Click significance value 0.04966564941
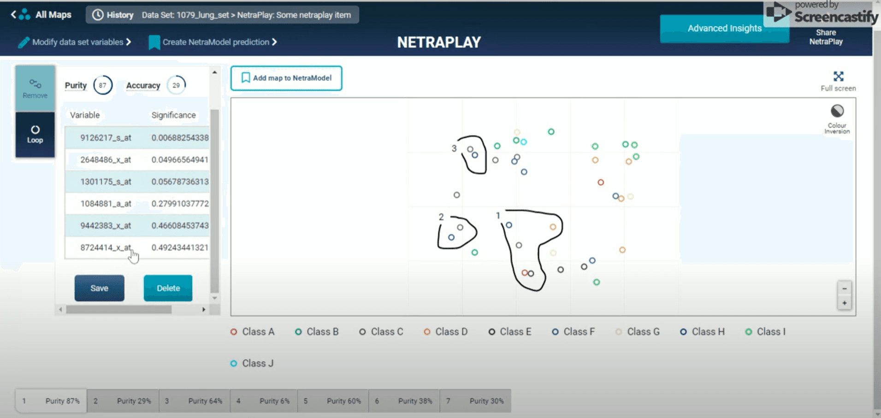The width and height of the screenshot is (881, 418). (180, 160)
